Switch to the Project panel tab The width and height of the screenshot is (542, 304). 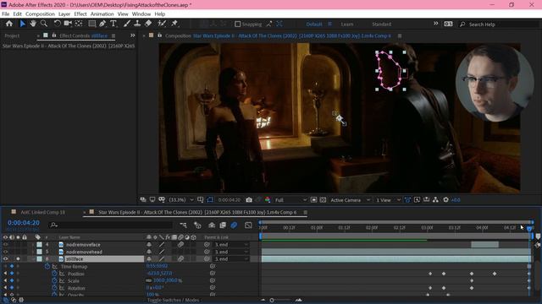click(x=12, y=35)
